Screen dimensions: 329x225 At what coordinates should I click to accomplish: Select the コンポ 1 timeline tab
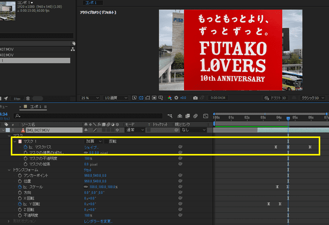[x=35, y=107]
